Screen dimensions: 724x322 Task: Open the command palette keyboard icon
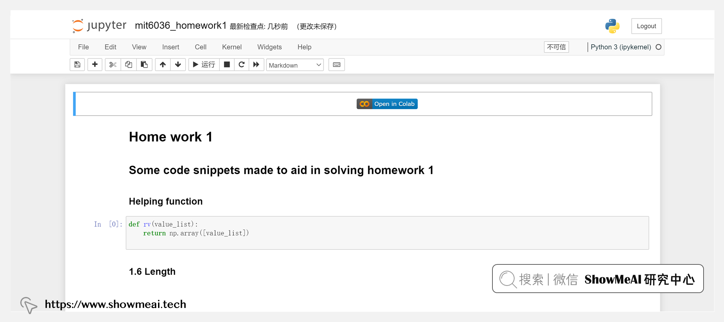[x=336, y=64]
